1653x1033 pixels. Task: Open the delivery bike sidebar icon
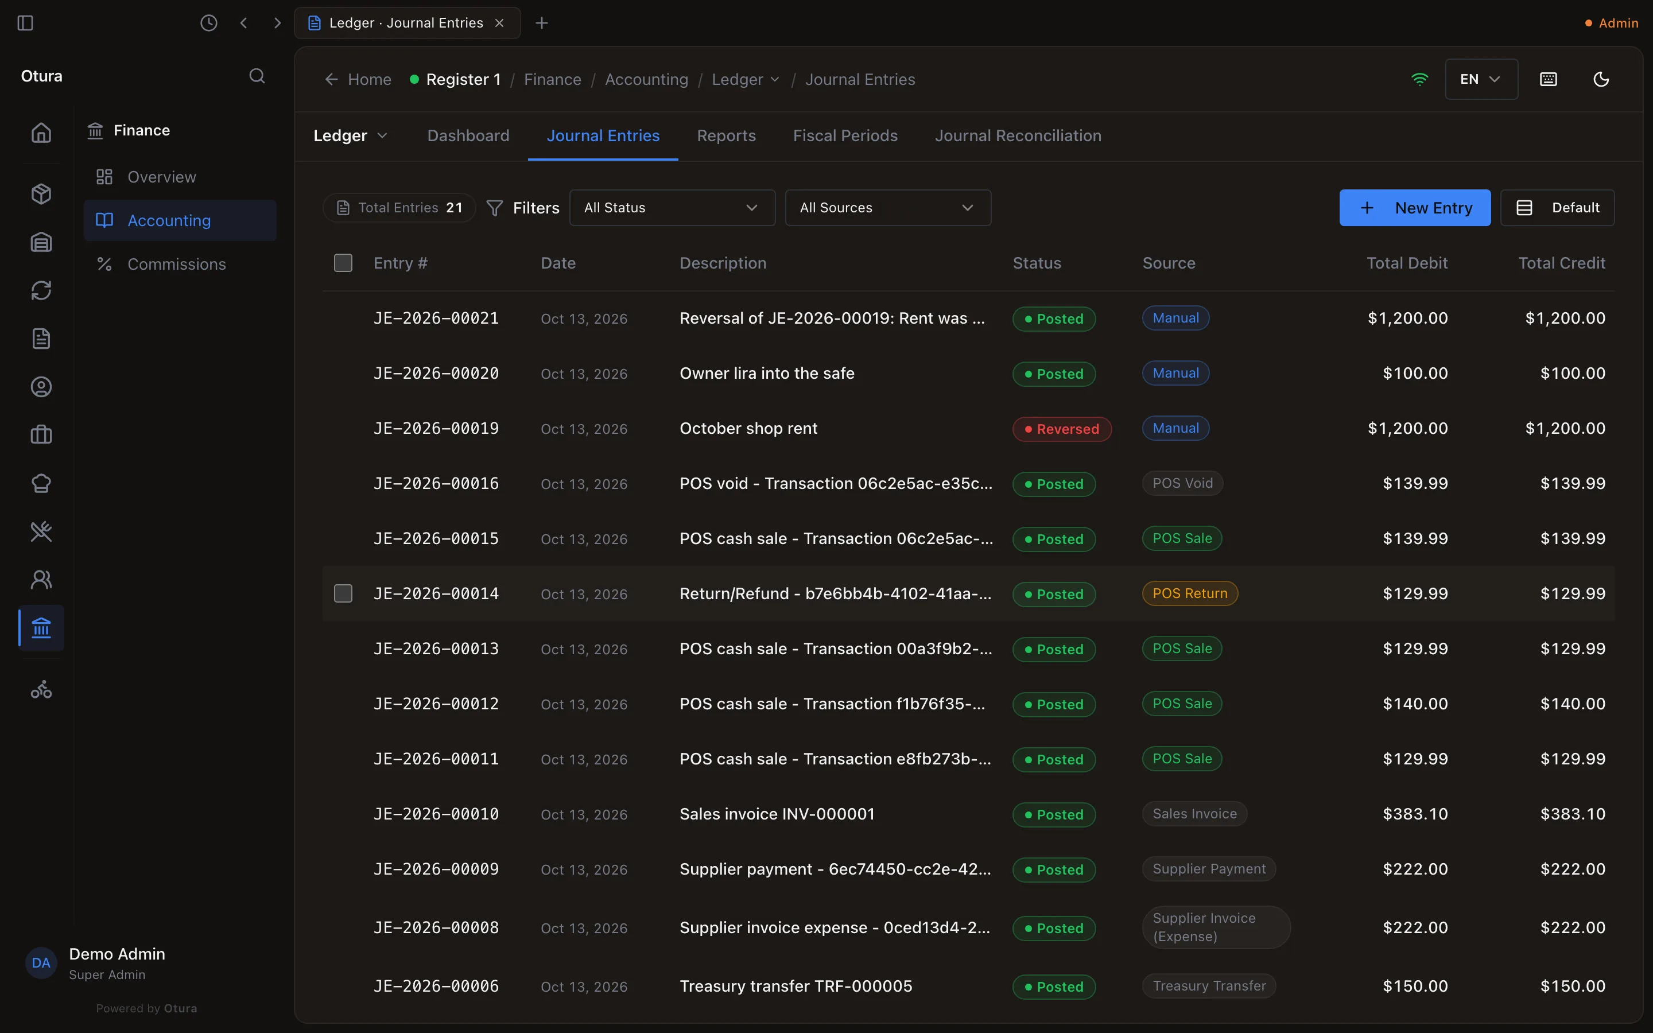[x=41, y=689]
